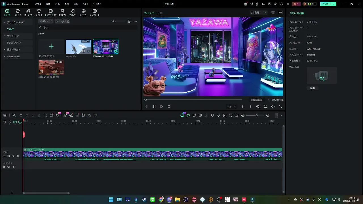Viewport: 363px width, 204px height.
Task: Expand the Influence Kit tree item
Action: coord(5,56)
